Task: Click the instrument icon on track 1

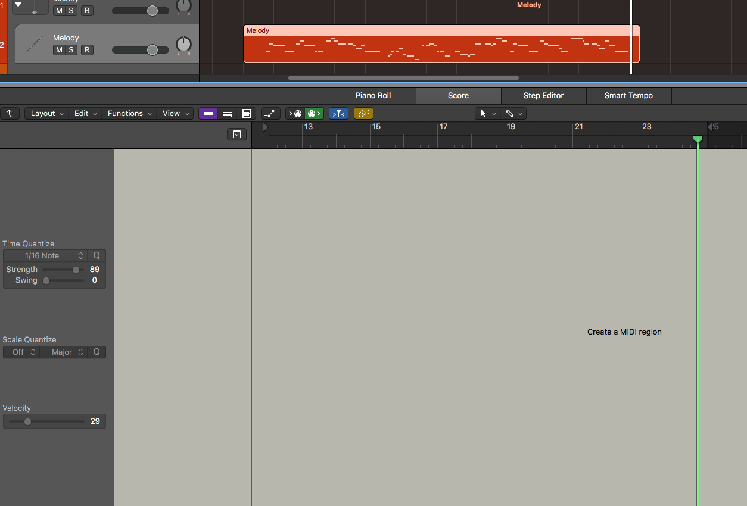Action: tap(36, 7)
